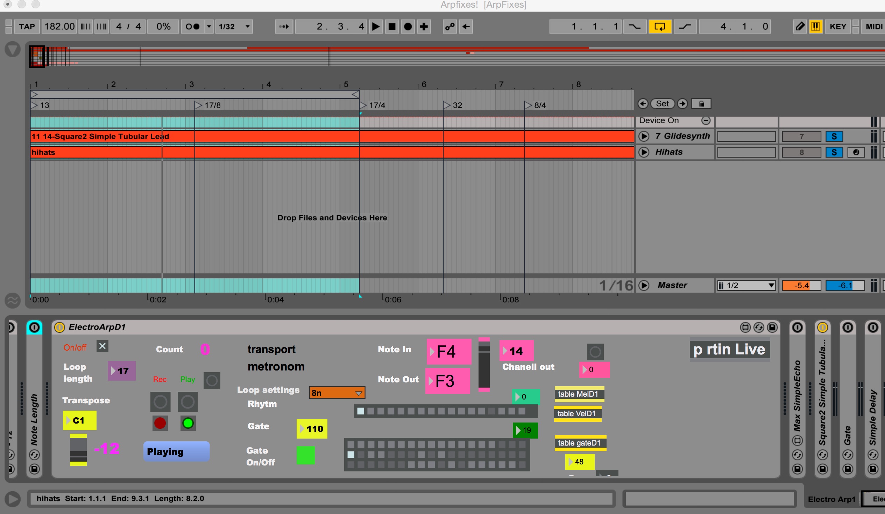Toggle the KEY map mode button
885x514 pixels.
837,27
